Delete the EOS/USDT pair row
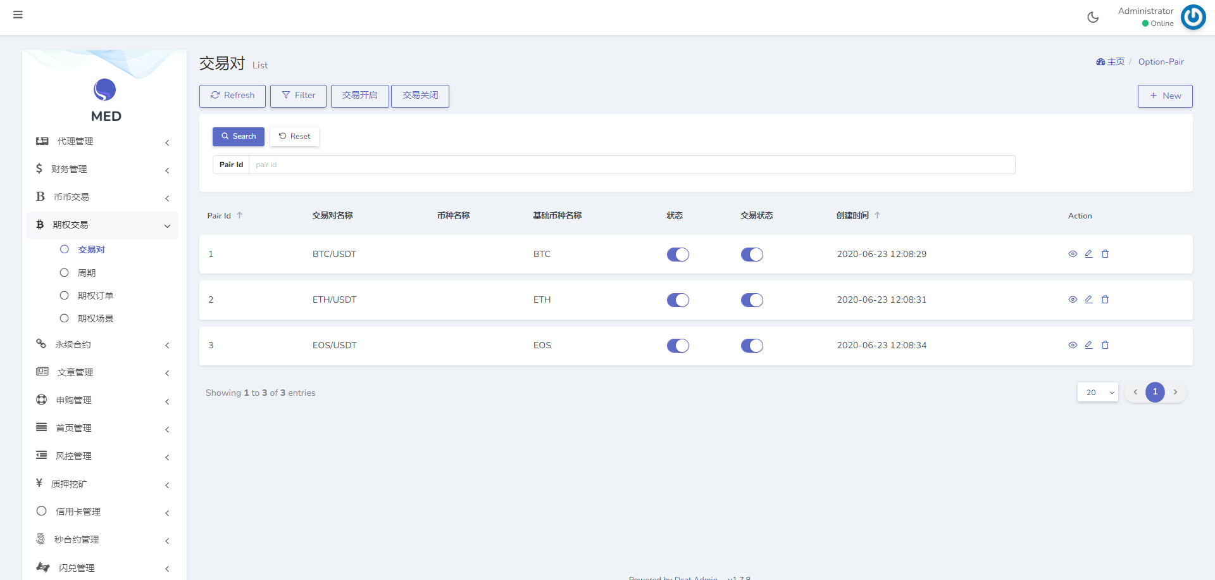The image size is (1215, 580). [1105, 345]
